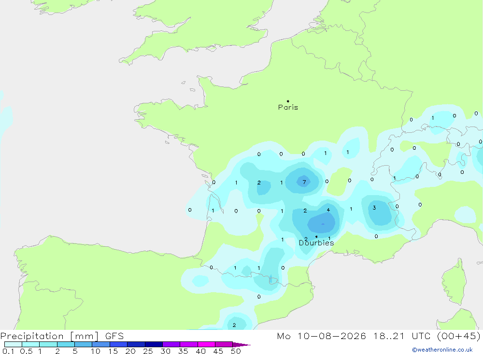Pick the legend swatch between 0.1 and 0.5
The height and width of the screenshot is (354, 483).
pyautogui.click(x=13, y=344)
